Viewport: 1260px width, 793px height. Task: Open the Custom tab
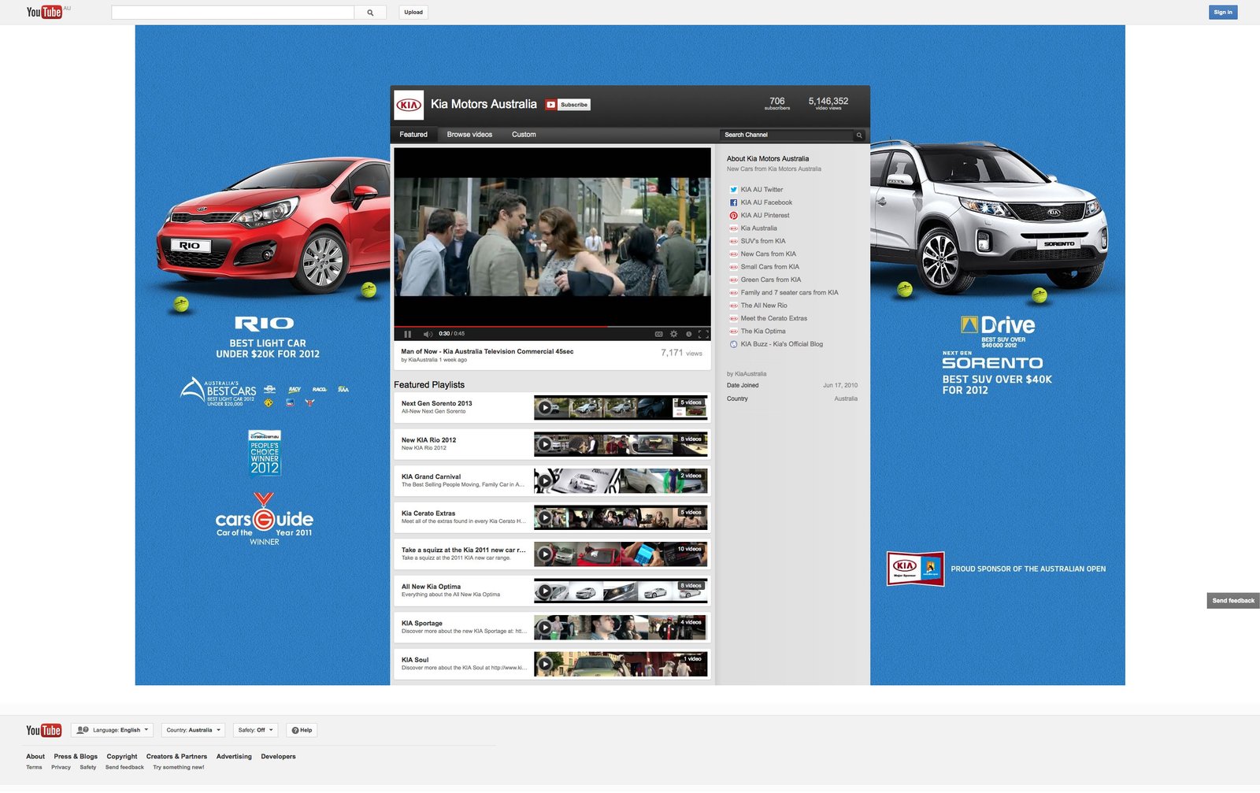(x=524, y=135)
